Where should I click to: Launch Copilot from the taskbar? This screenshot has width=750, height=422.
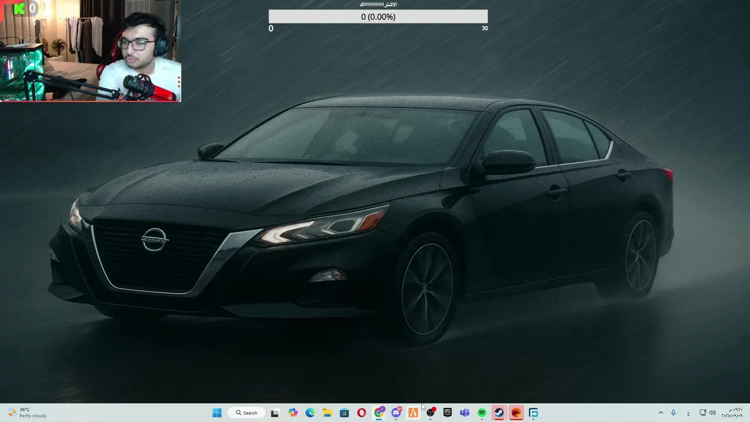[292, 413]
